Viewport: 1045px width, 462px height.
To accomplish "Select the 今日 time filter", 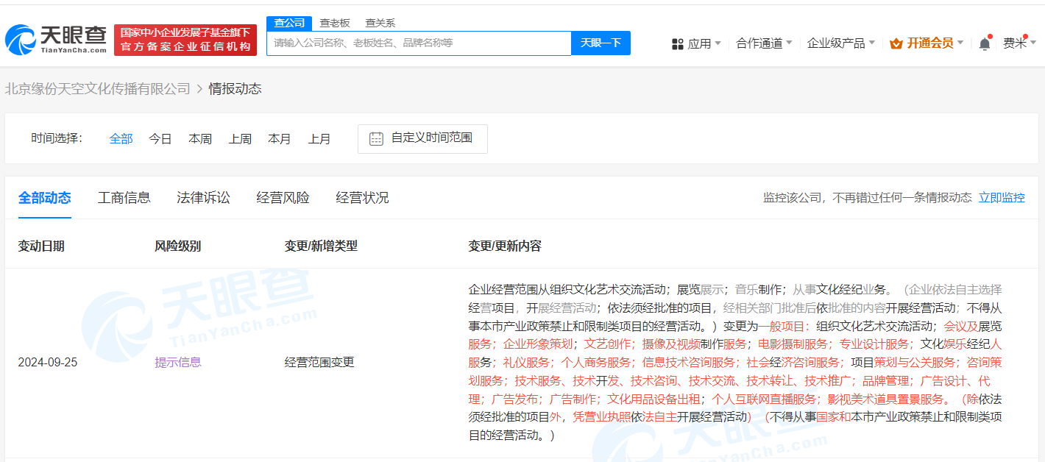I will (160, 139).
